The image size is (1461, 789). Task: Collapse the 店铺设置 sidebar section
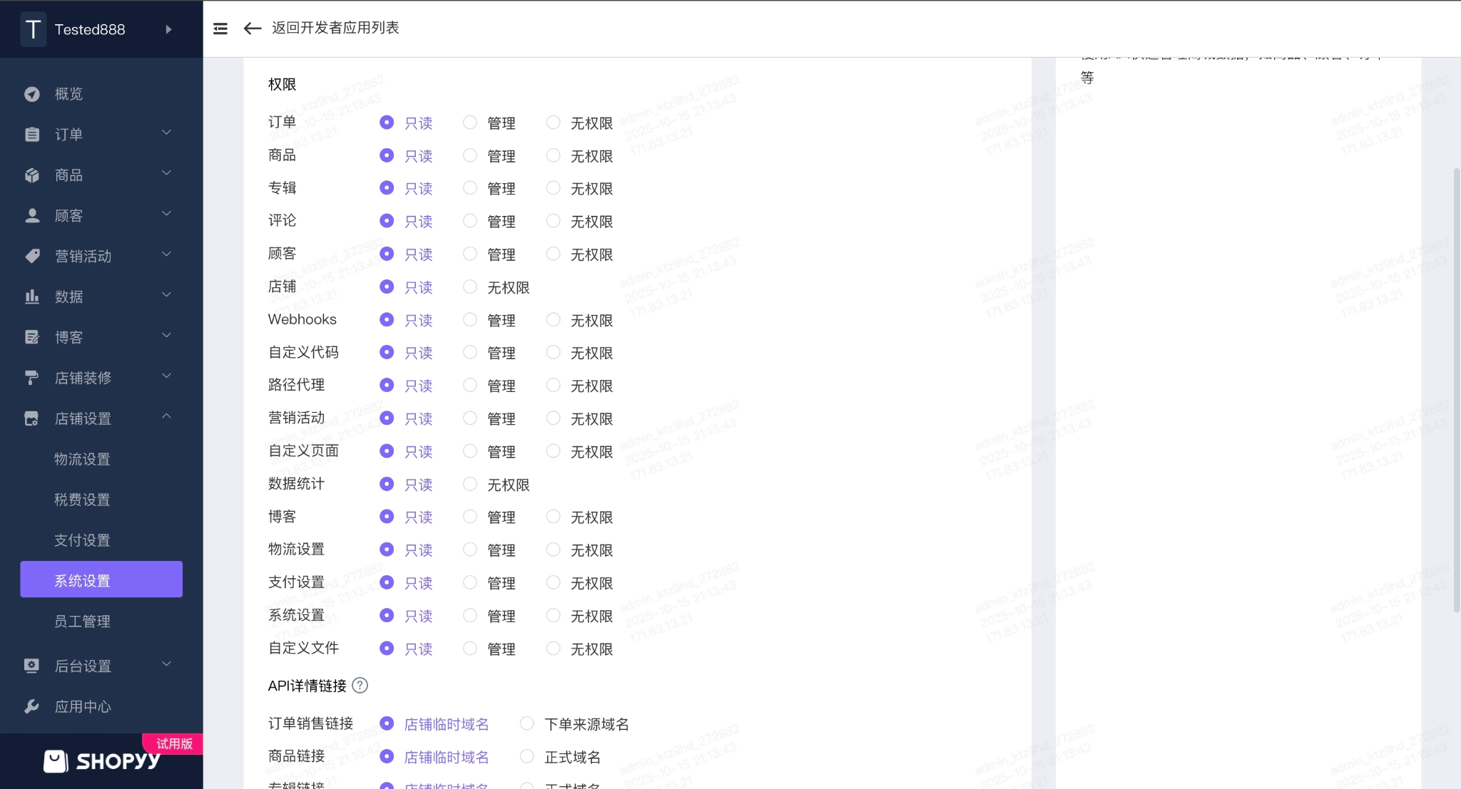pos(100,418)
